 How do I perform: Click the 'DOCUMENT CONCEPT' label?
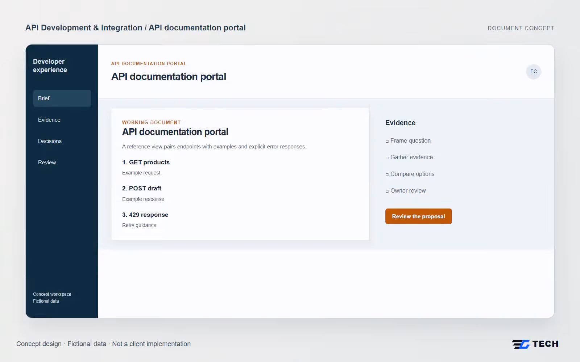pyautogui.click(x=521, y=28)
